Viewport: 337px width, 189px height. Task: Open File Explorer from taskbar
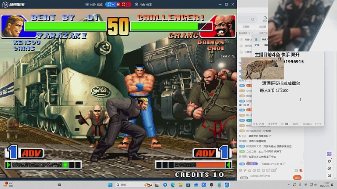coord(181,185)
